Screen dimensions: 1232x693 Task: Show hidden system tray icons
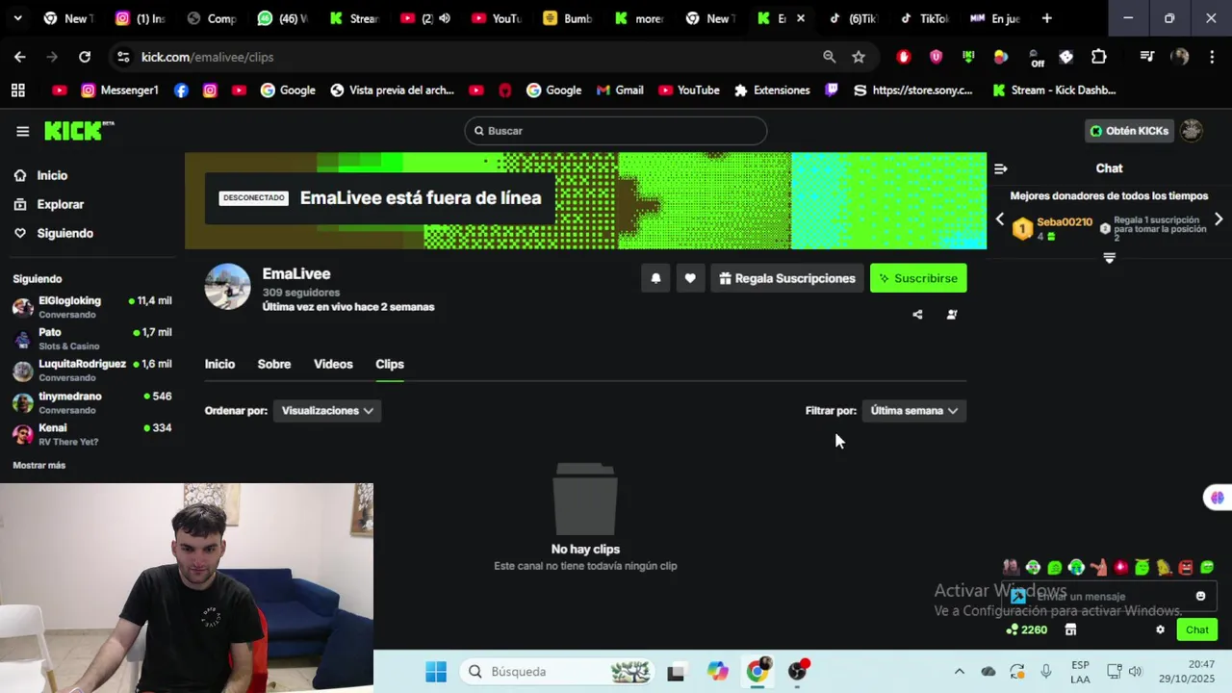pyautogui.click(x=959, y=672)
